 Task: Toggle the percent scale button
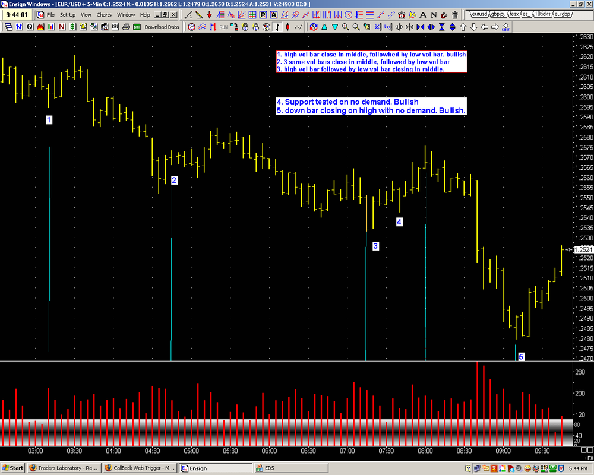coord(377,27)
